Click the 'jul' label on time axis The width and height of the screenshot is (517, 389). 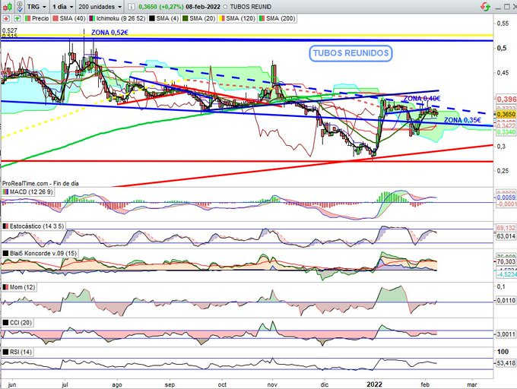coord(65,384)
